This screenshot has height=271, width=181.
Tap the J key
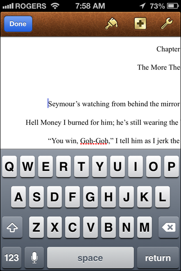tap(127, 197)
